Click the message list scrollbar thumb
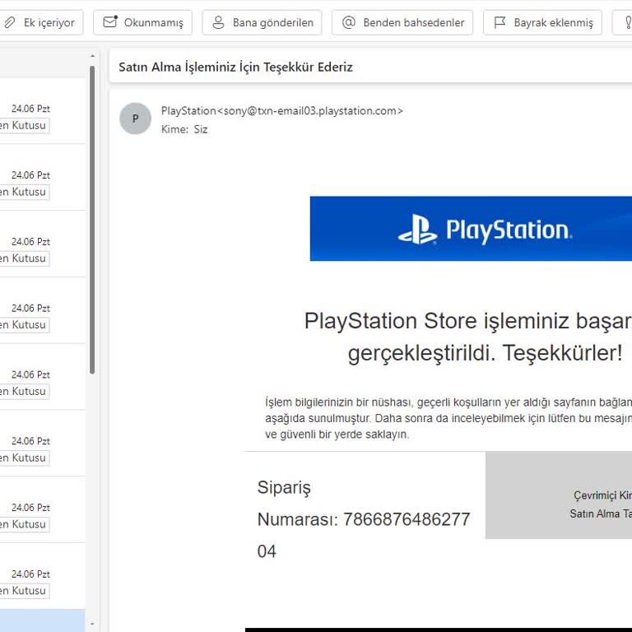 (92, 220)
